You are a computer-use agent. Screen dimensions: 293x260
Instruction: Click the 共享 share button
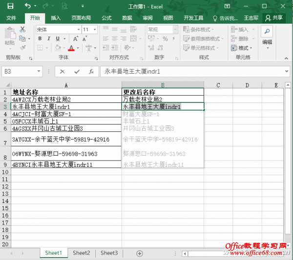click(x=274, y=18)
